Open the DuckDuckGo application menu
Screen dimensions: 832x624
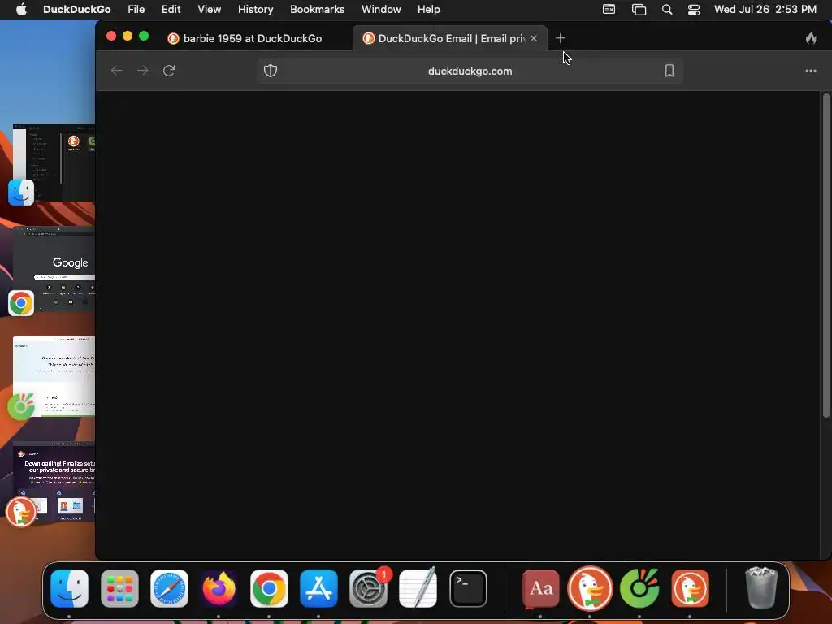pyautogui.click(x=77, y=9)
